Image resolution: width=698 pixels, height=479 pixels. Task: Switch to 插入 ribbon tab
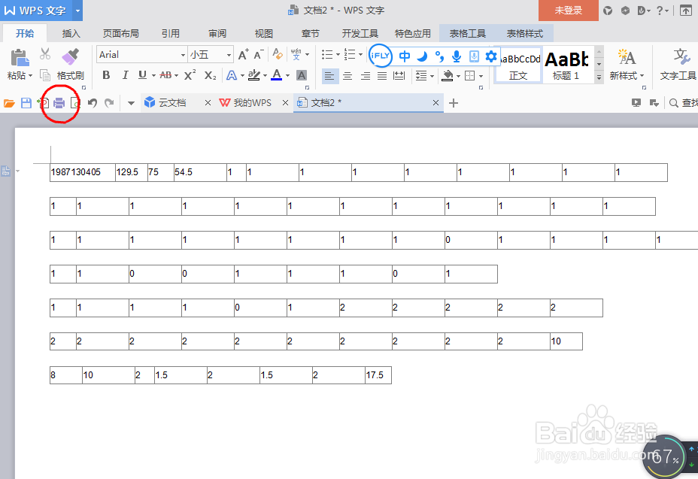click(x=71, y=33)
